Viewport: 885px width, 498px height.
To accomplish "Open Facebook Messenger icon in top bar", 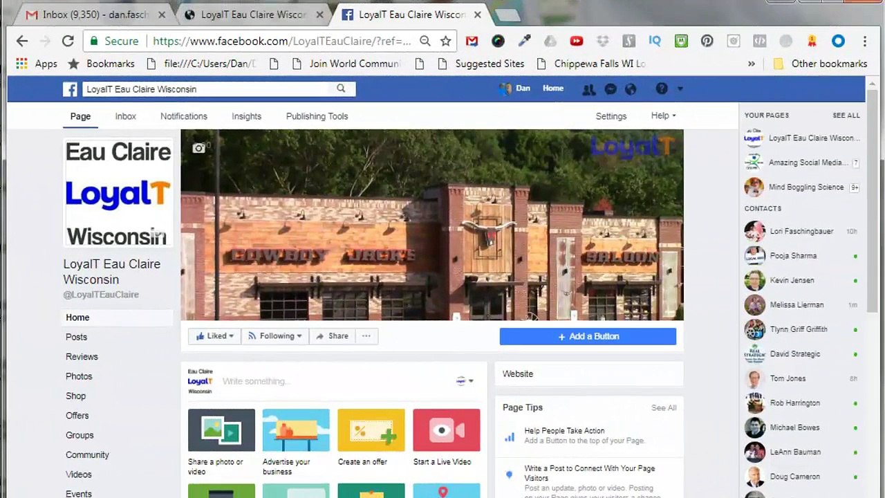I will (x=611, y=89).
